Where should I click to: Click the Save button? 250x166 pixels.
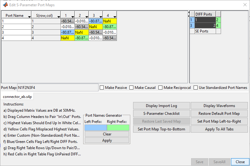click(x=200, y=162)
